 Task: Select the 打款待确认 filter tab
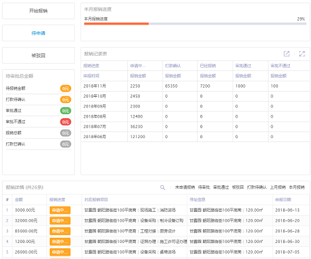tap(257, 187)
